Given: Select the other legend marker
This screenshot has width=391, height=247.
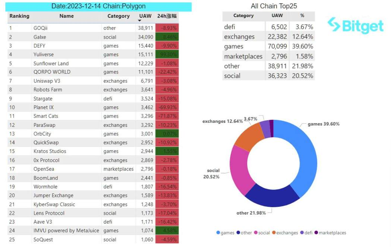Looking at the screenshot, I should point(238,232).
